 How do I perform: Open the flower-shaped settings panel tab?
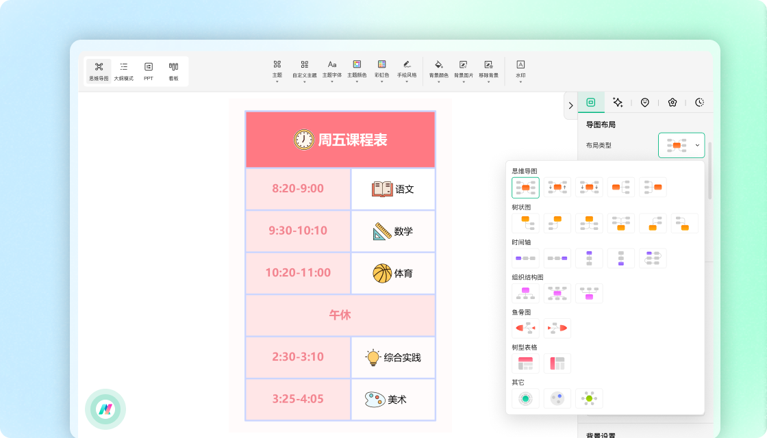tap(672, 102)
